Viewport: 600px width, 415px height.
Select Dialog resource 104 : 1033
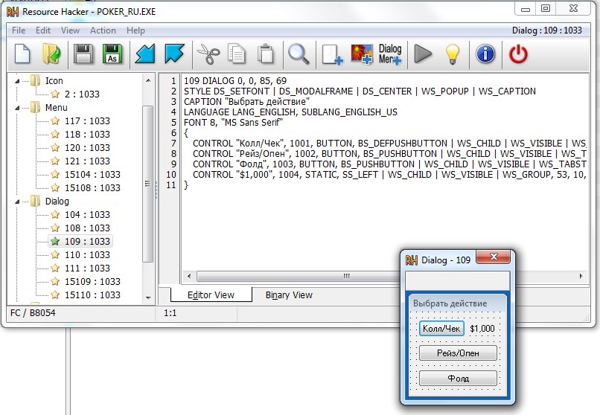click(x=87, y=214)
